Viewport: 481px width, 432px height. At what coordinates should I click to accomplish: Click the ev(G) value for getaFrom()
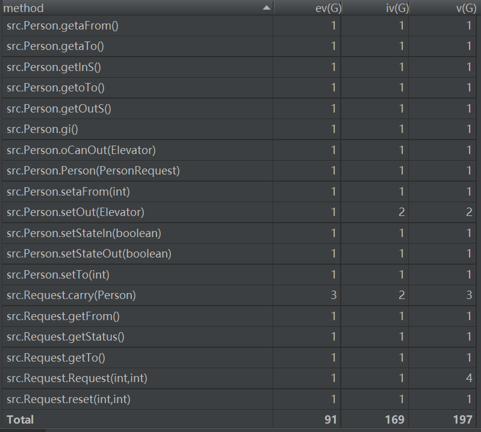334,26
